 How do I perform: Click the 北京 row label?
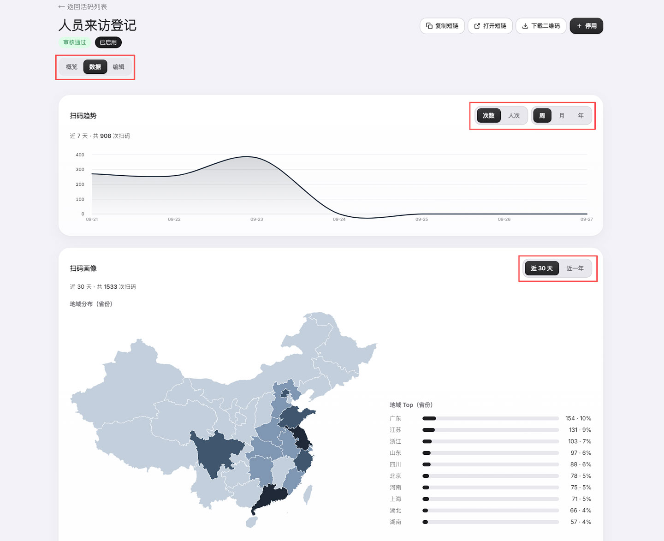[x=395, y=476]
